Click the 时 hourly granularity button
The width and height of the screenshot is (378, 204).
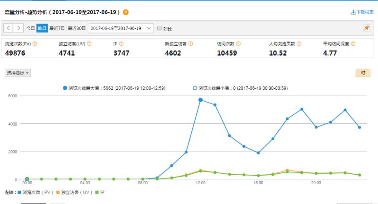click(x=362, y=73)
